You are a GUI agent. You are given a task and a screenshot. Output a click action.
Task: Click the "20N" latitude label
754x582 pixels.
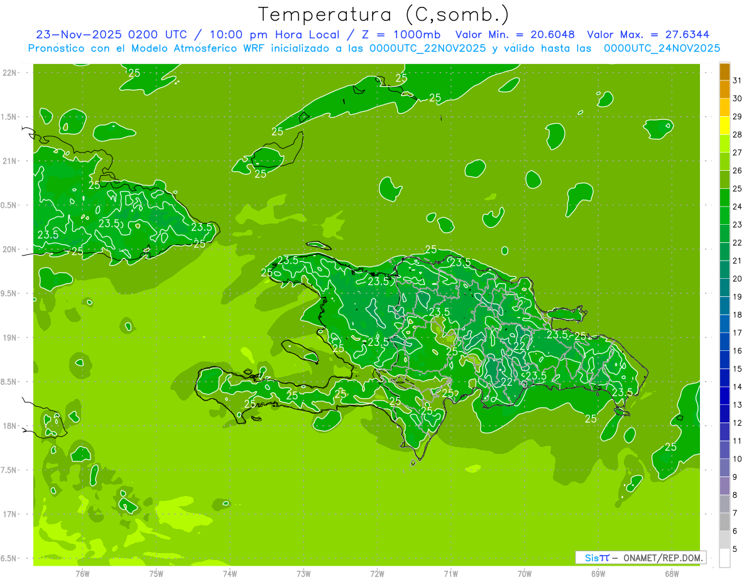click(10, 249)
